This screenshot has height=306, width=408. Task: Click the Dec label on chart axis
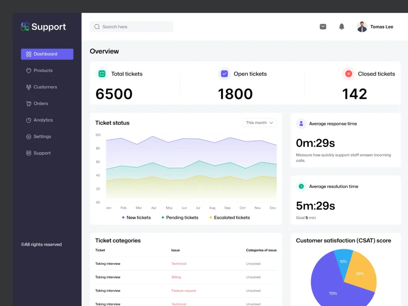click(x=273, y=208)
